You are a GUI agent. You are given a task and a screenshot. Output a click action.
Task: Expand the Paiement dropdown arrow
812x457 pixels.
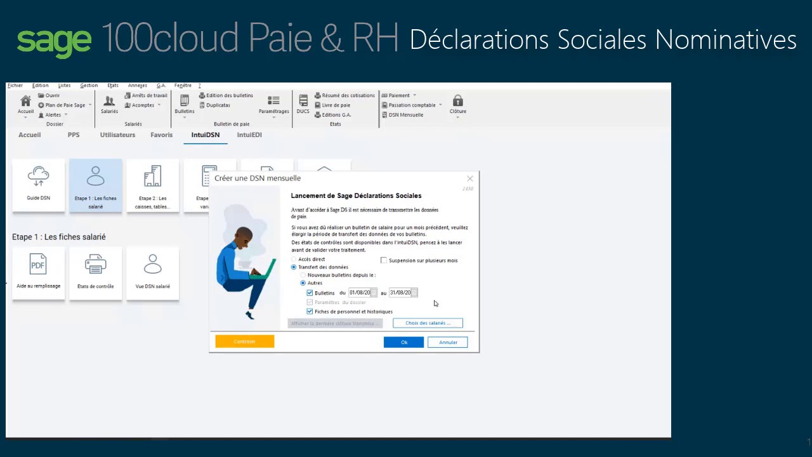click(414, 95)
